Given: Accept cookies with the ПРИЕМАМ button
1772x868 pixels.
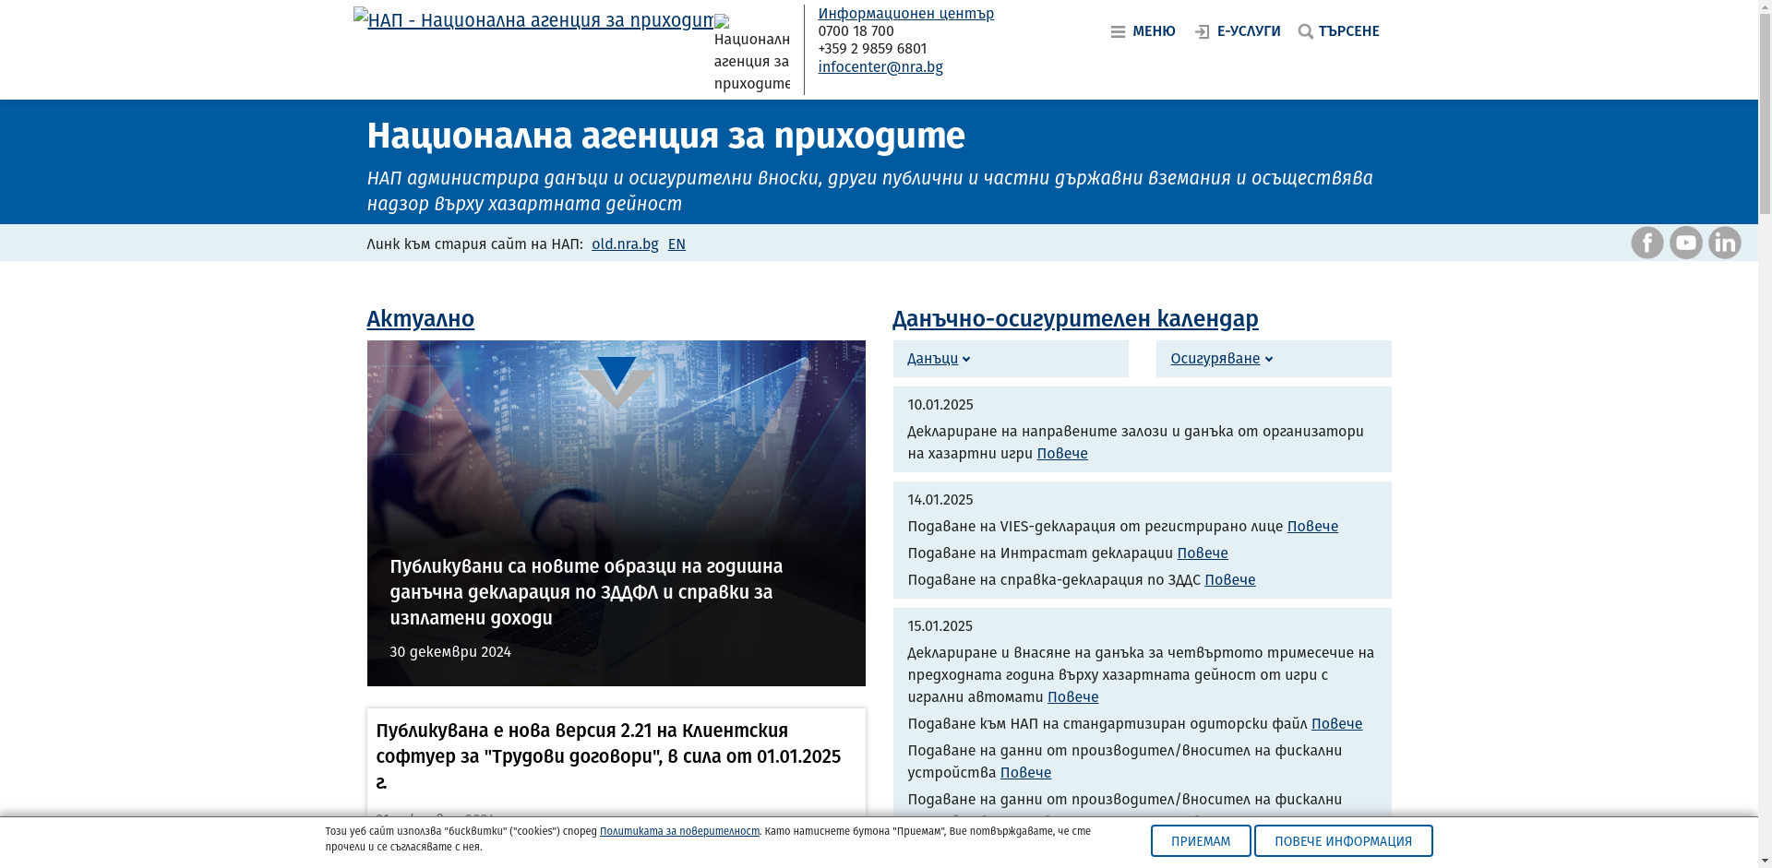Looking at the screenshot, I should [x=1200, y=840].
